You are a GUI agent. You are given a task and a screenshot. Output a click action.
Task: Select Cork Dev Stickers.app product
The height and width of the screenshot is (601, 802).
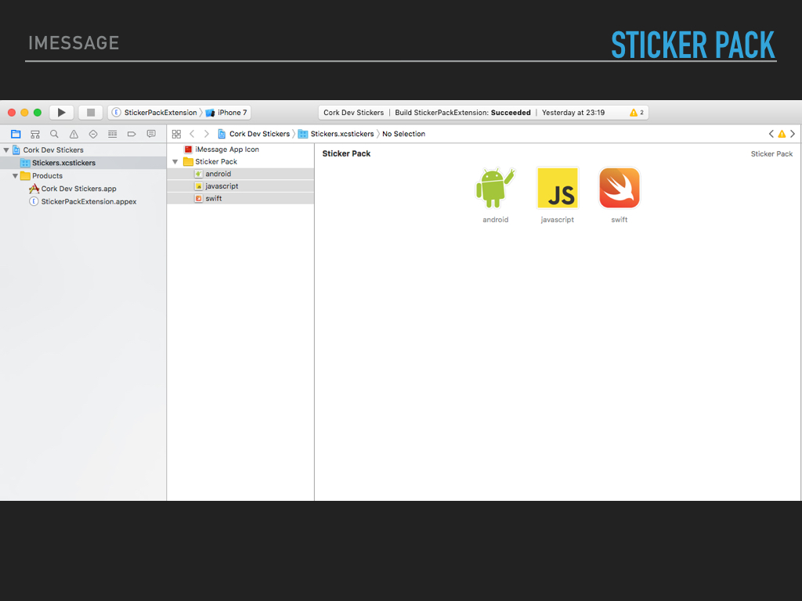coord(73,189)
